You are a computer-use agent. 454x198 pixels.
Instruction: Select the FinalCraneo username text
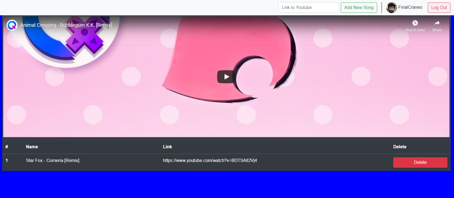410,7
